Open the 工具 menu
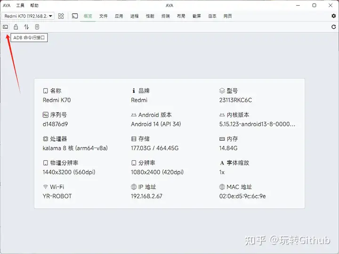The width and height of the screenshot is (339, 254). click(20, 6)
